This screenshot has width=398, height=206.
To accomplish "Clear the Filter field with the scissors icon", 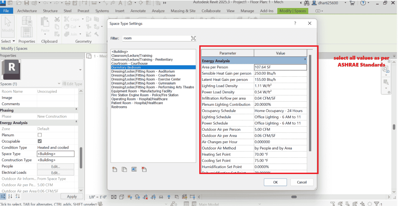I will click(194, 39).
